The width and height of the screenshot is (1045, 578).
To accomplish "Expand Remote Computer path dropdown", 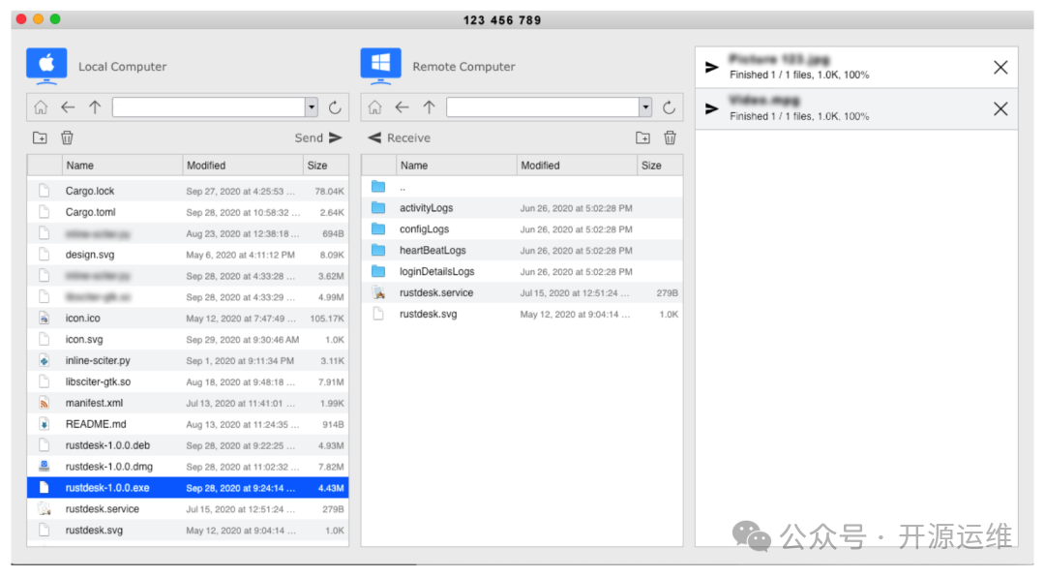I will [645, 107].
